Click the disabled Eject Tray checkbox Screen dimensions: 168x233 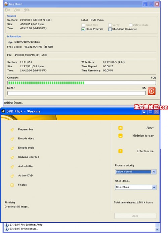click(83, 25)
